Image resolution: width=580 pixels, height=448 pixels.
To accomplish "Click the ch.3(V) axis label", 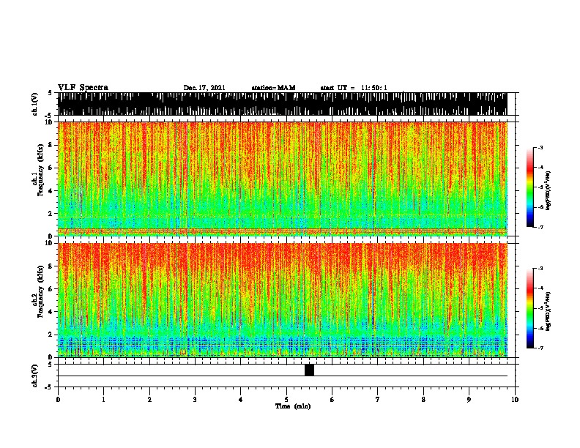I will tap(35, 376).
